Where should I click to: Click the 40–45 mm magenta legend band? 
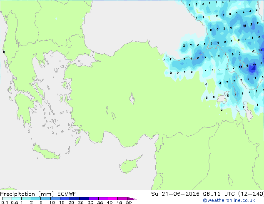pyautogui.click(x=113, y=199)
